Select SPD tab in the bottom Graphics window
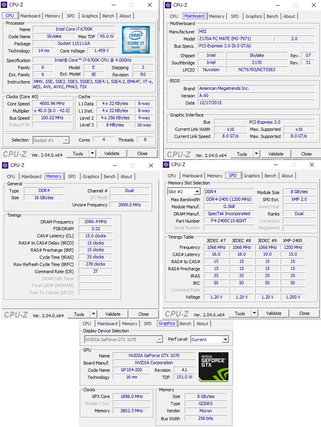 148,324
